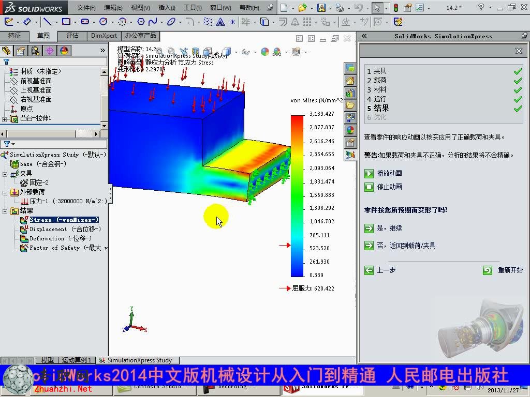Screen dimensions: 530x397
Task: Click the Section View icon
Action: 195,51
